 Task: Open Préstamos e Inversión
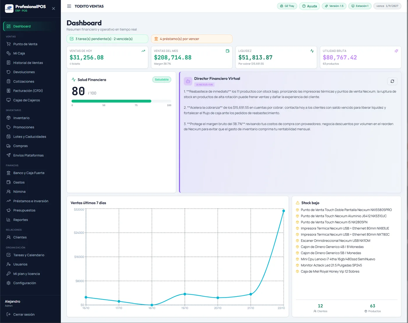(30, 201)
